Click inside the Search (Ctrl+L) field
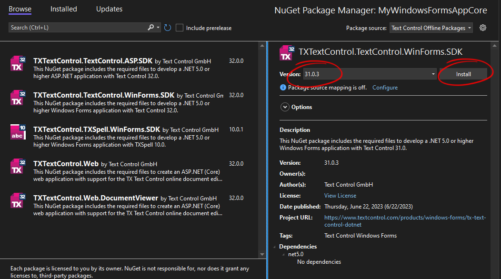 [78, 28]
